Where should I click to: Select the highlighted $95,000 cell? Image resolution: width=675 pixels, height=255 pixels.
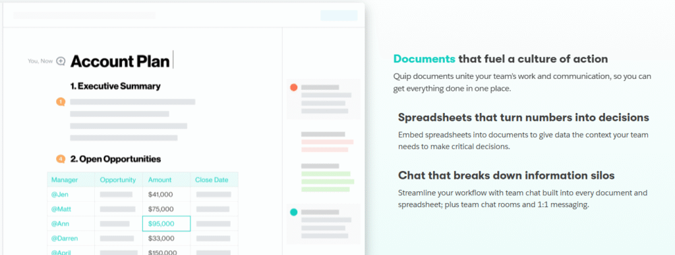click(x=167, y=223)
